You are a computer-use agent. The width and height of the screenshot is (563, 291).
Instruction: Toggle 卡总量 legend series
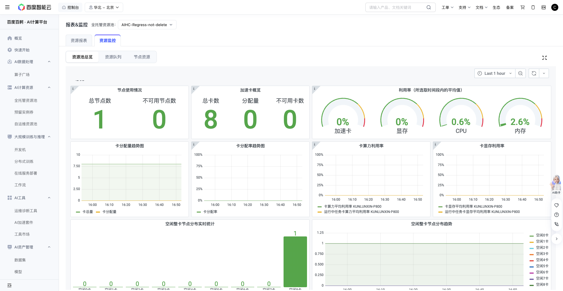click(84, 212)
